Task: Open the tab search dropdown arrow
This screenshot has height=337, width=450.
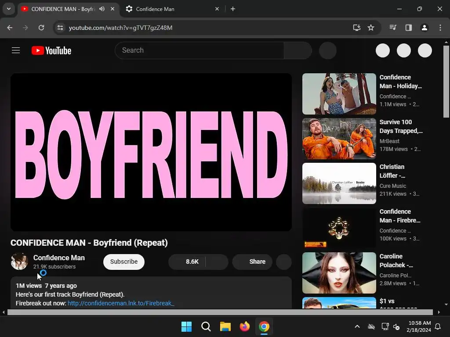Action: coord(9,9)
